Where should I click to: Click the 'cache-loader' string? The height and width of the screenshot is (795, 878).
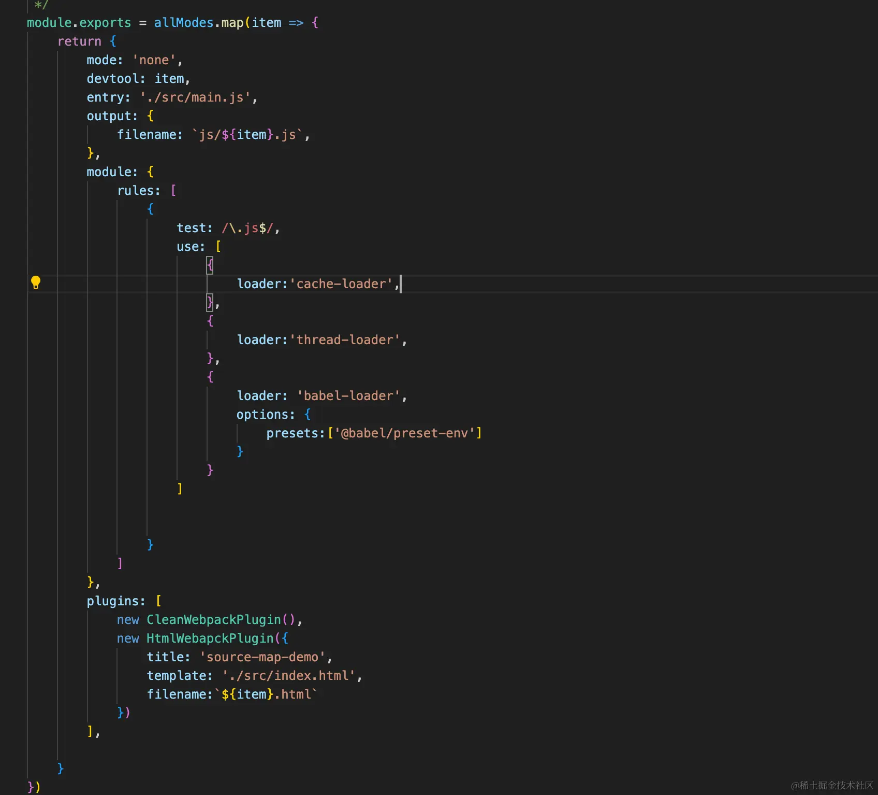pyautogui.click(x=341, y=284)
